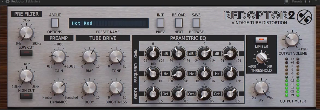Click the Hot Rod preset name display
The image size is (320, 110).
pyautogui.click(x=109, y=23)
